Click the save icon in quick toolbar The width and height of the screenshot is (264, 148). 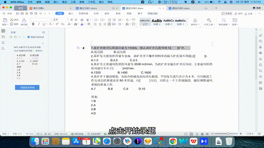point(22,14)
